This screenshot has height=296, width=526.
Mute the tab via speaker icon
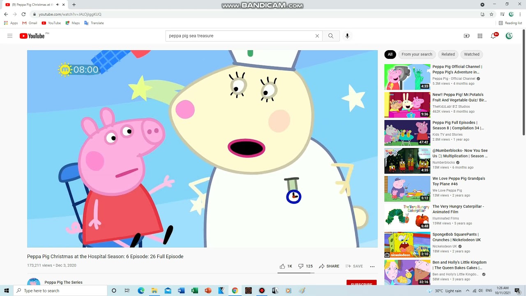click(x=58, y=5)
